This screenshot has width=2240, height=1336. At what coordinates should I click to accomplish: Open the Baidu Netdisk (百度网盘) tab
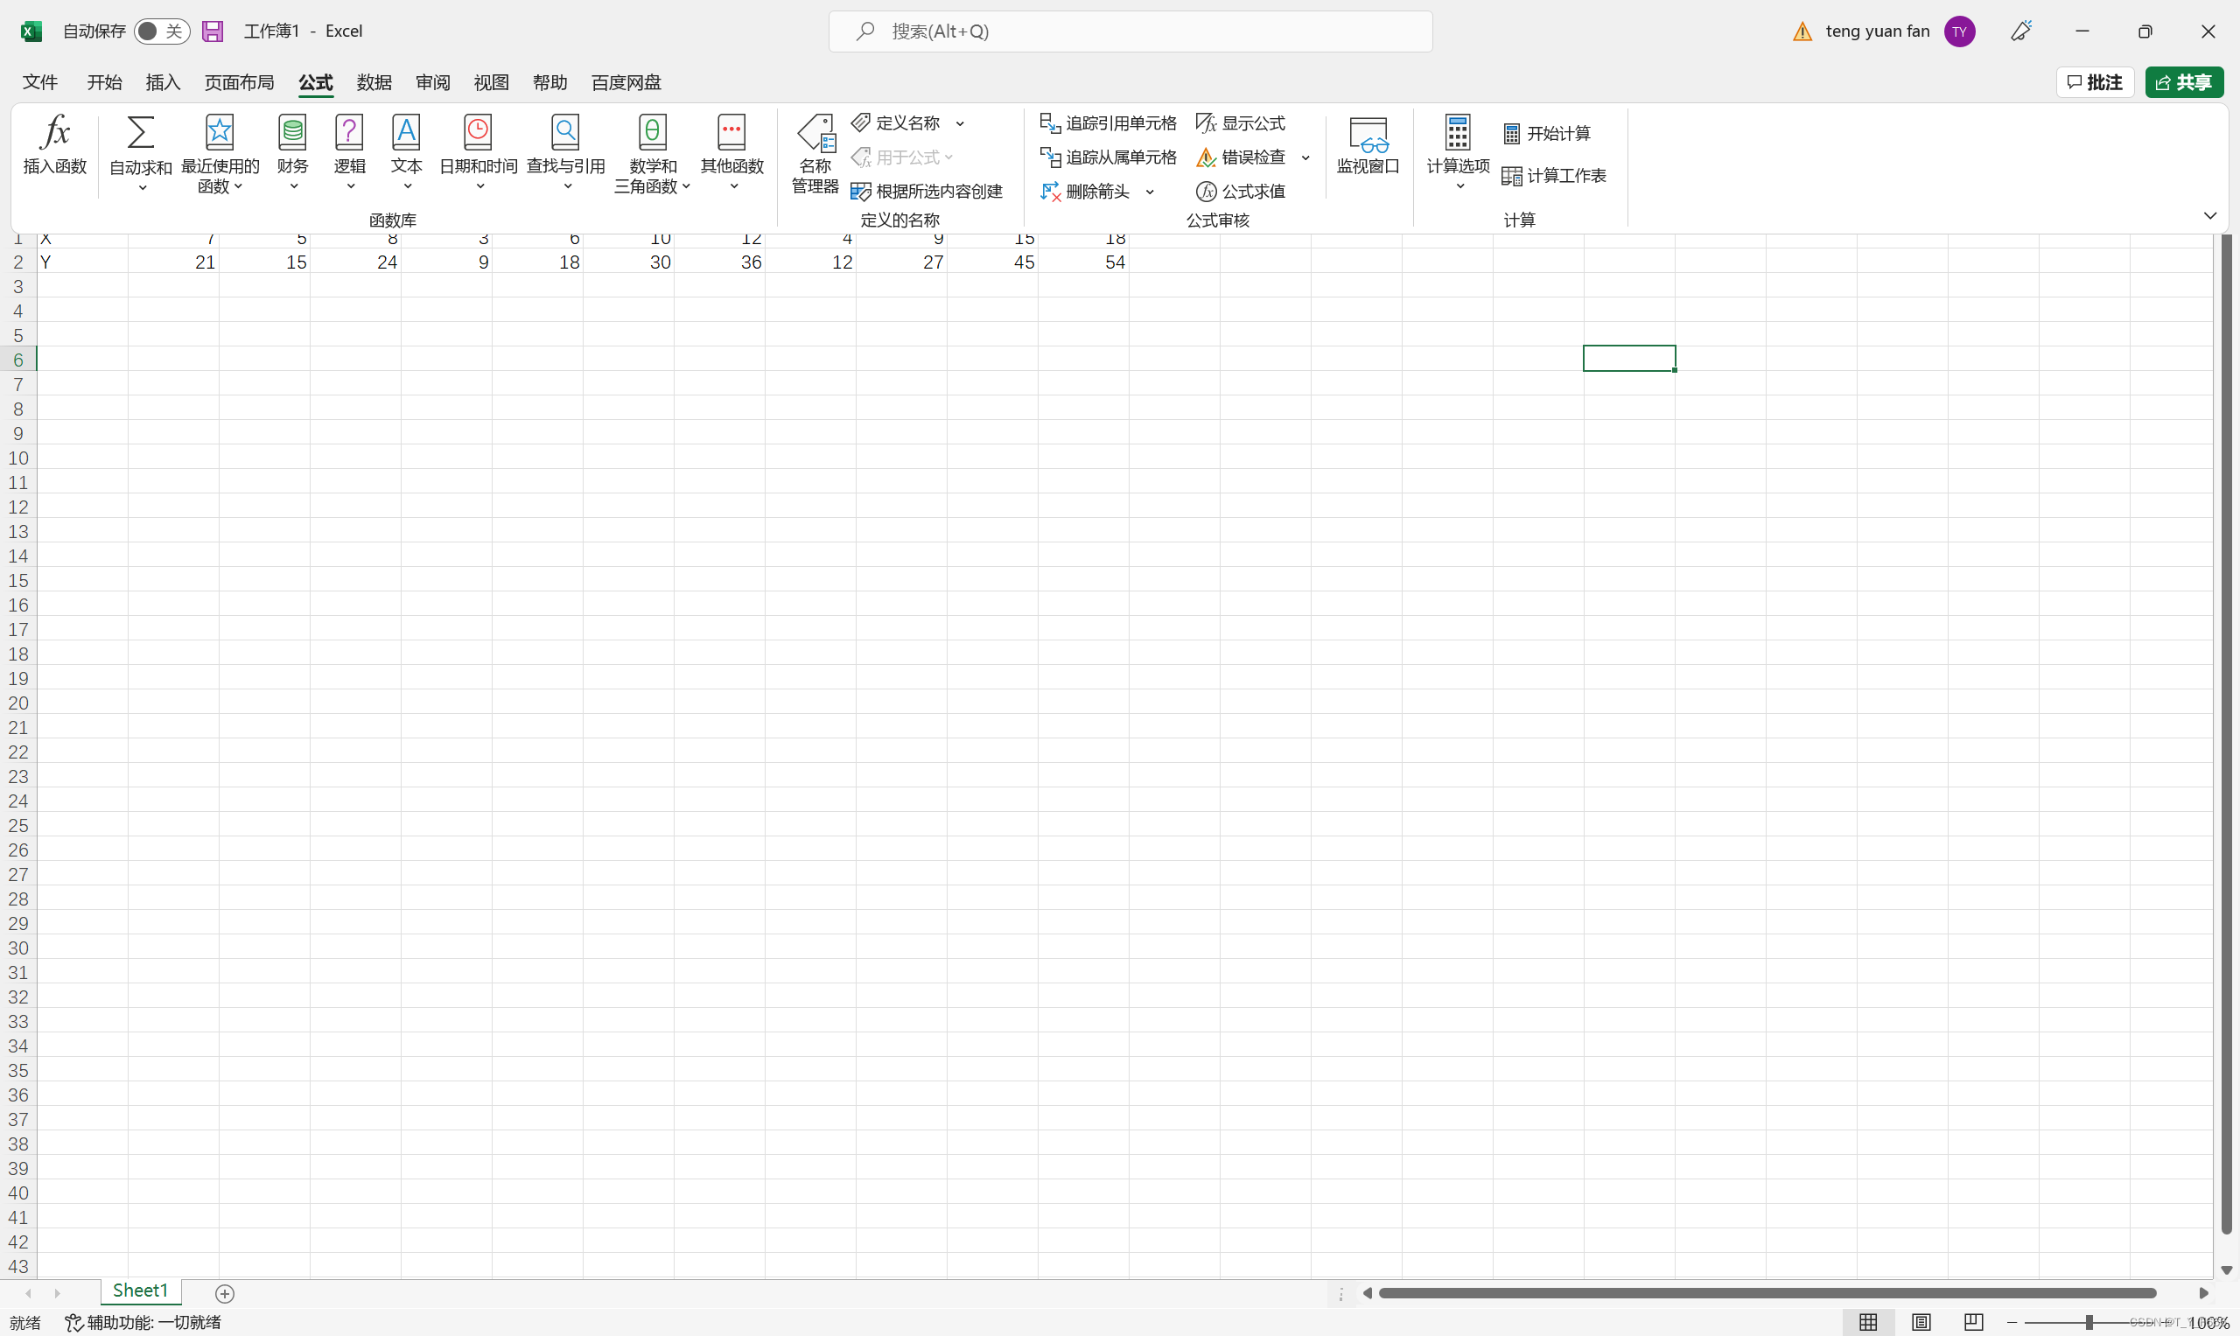click(626, 82)
